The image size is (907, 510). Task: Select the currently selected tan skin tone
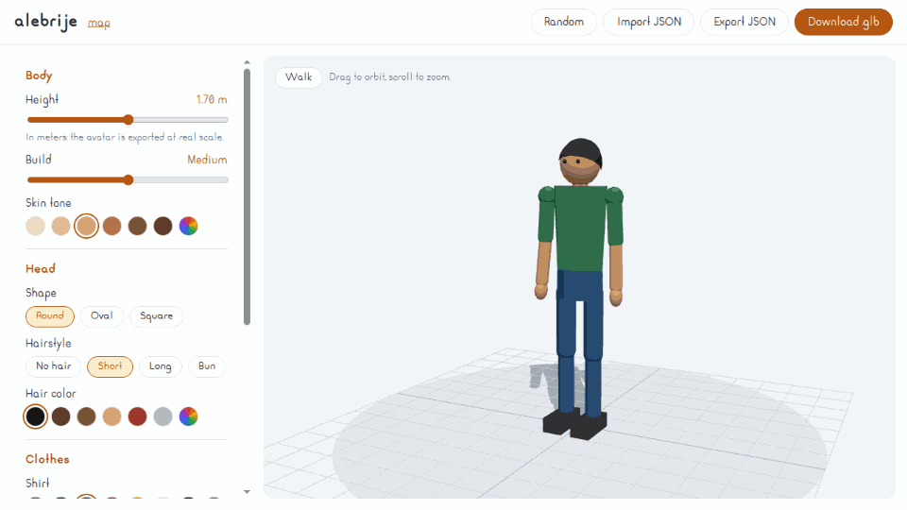click(x=86, y=226)
